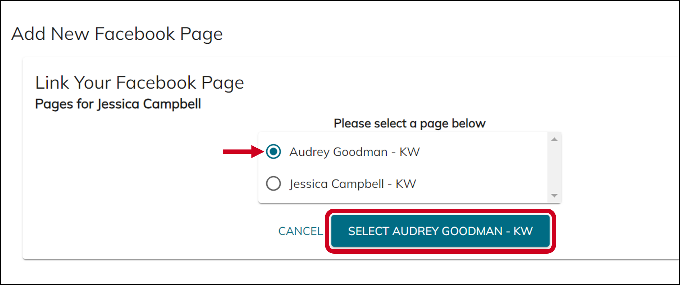Click the red outline around the Select button
The height and width of the screenshot is (285, 680).
pyautogui.click(x=440, y=211)
